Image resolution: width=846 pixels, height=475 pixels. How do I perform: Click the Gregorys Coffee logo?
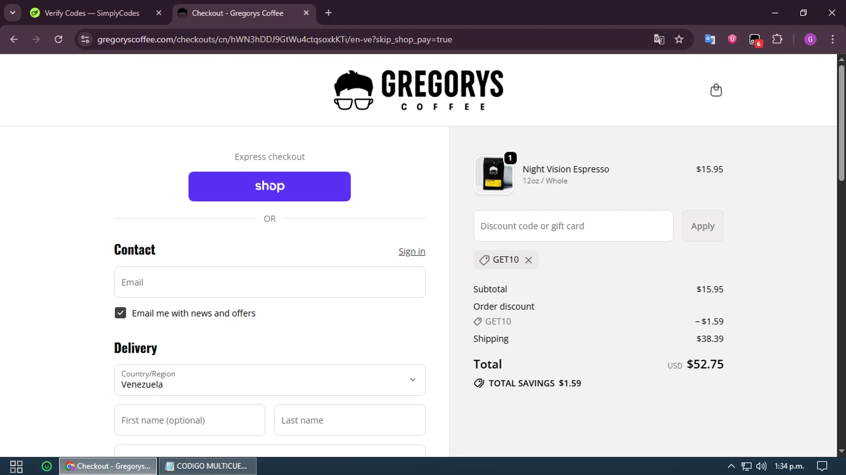(418, 90)
